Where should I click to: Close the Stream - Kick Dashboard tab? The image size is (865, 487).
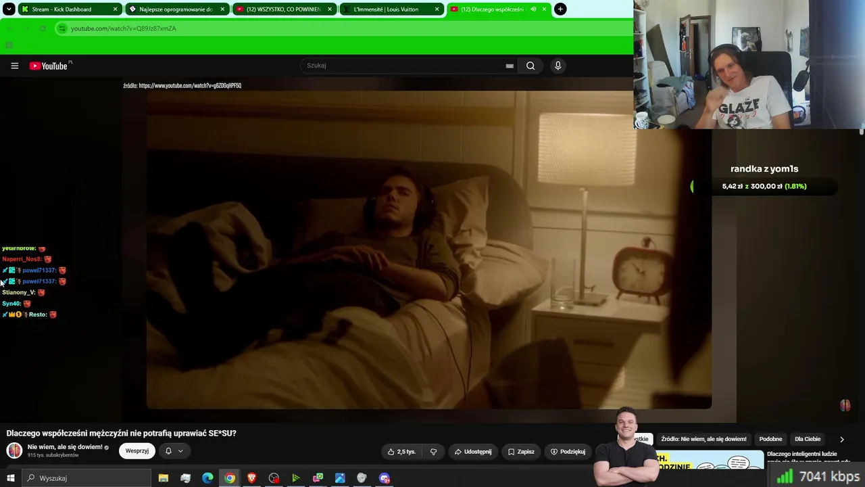(x=115, y=9)
